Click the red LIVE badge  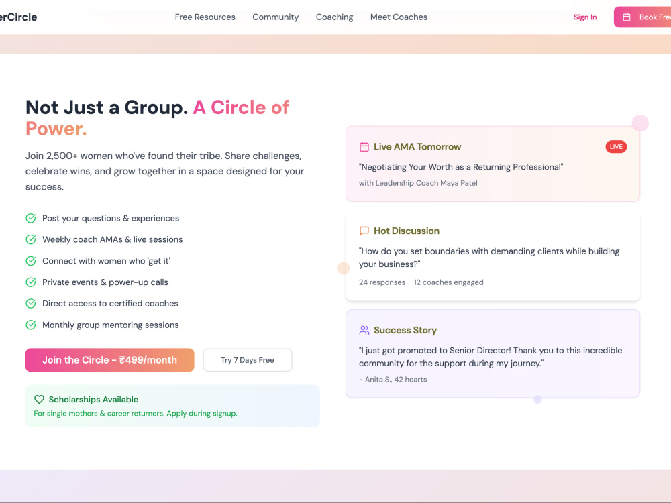pyautogui.click(x=616, y=147)
